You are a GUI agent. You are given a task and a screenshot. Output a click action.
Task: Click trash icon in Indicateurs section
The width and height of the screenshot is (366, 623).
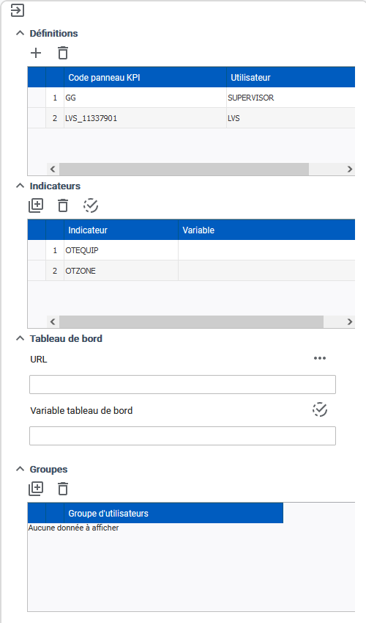pos(63,205)
